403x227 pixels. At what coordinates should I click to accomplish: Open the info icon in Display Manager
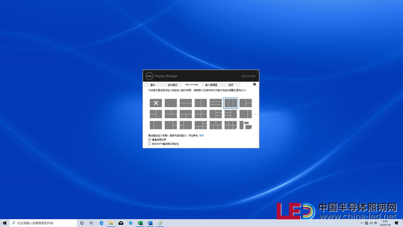(x=254, y=84)
